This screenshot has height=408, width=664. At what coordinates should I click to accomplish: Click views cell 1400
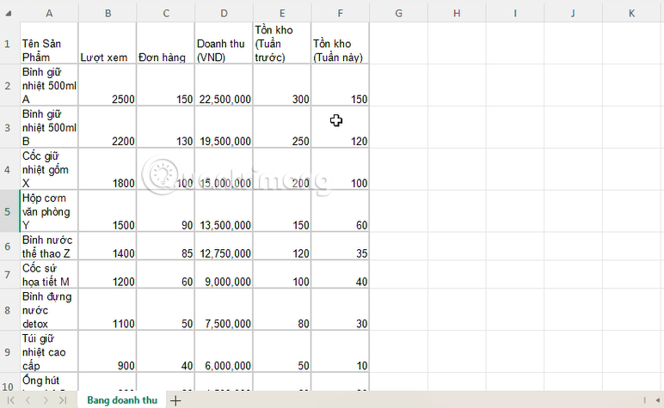coord(108,246)
